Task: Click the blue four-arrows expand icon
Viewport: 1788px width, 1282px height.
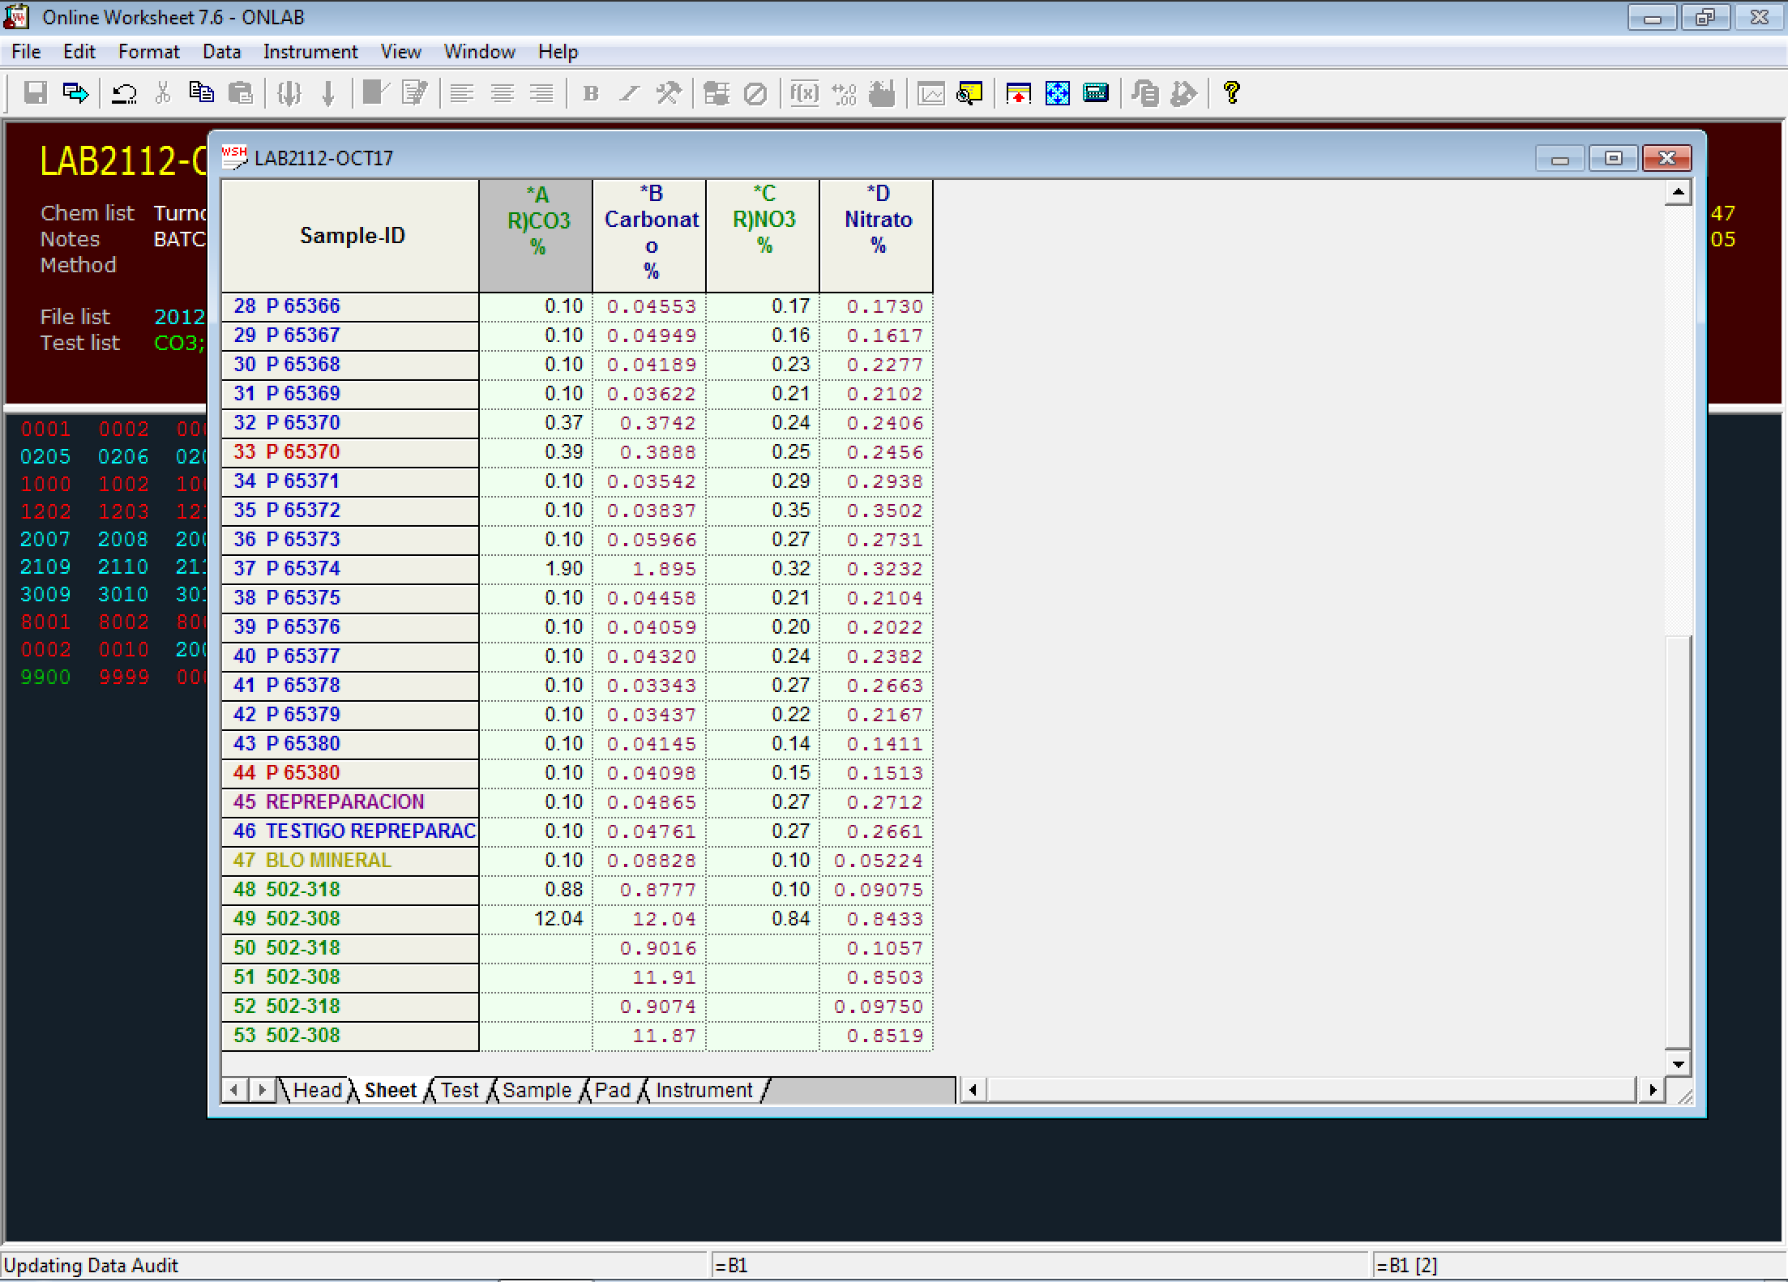Action: click(x=1057, y=93)
